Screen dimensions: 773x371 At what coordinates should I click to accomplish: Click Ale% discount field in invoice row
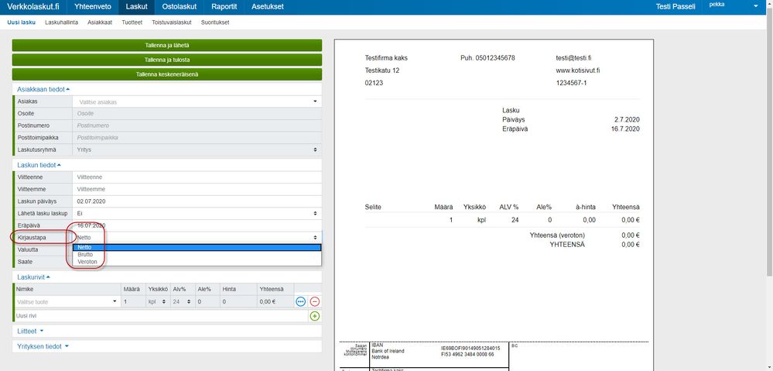[x=206, y=301]
